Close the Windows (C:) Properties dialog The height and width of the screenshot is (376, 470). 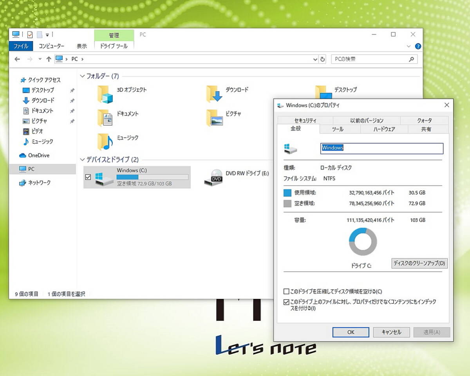tap(446, 105)
